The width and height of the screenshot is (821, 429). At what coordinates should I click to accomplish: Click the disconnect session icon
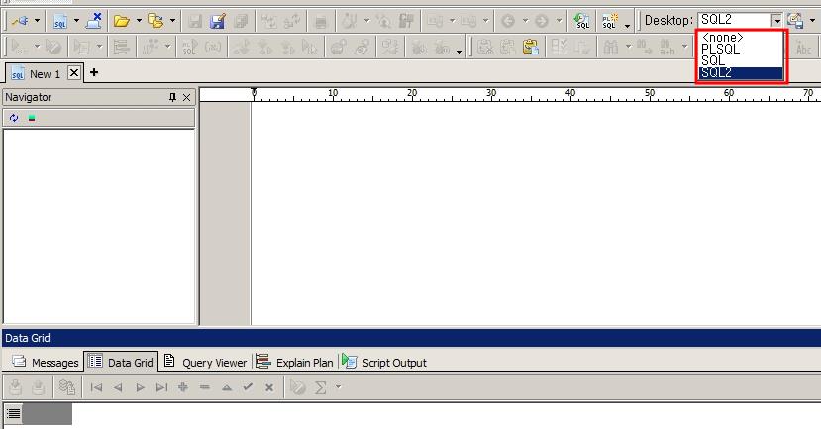coord(94,20)
